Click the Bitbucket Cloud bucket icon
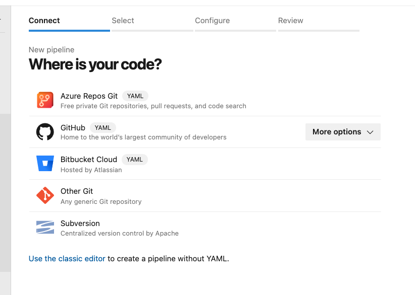Viewport: 415px width, 295px height. point(45,163)
